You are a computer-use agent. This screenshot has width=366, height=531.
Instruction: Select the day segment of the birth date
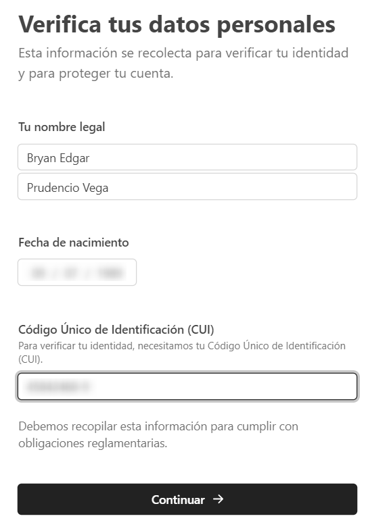coord(38,273)
